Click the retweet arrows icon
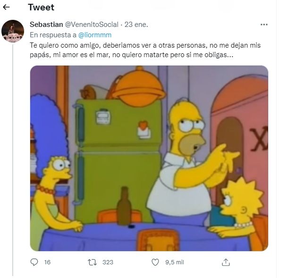This screenshot has height=278, width=287. tap(92, 262)
